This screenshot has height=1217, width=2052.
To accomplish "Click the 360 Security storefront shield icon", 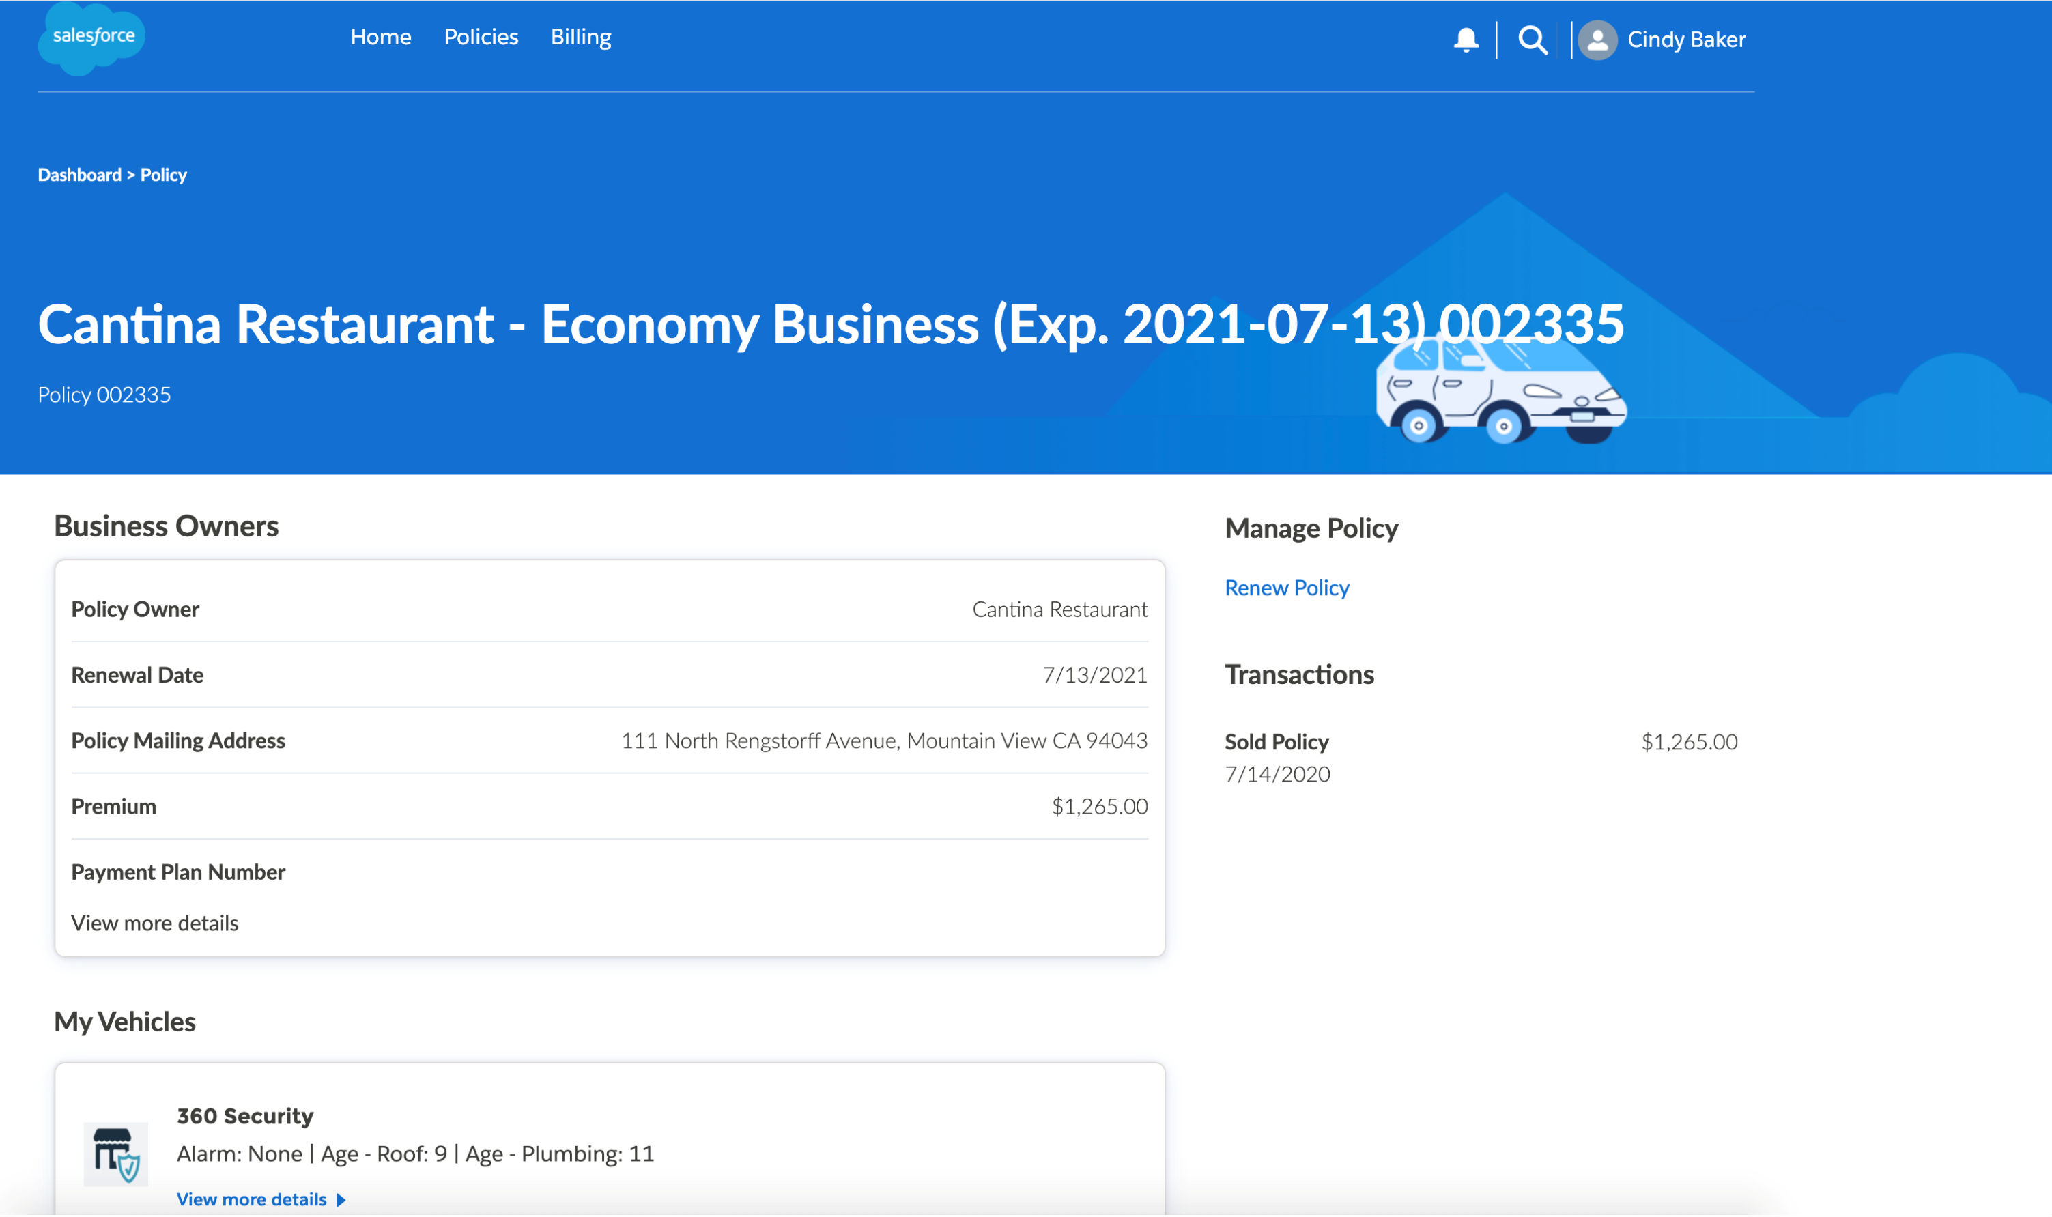I will (x=115, y=1154).
